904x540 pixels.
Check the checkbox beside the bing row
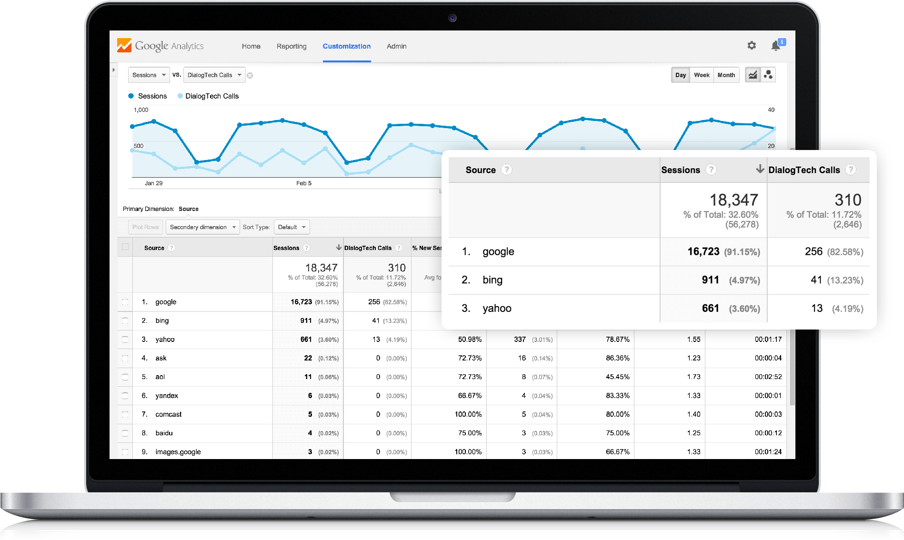[125, 320]
